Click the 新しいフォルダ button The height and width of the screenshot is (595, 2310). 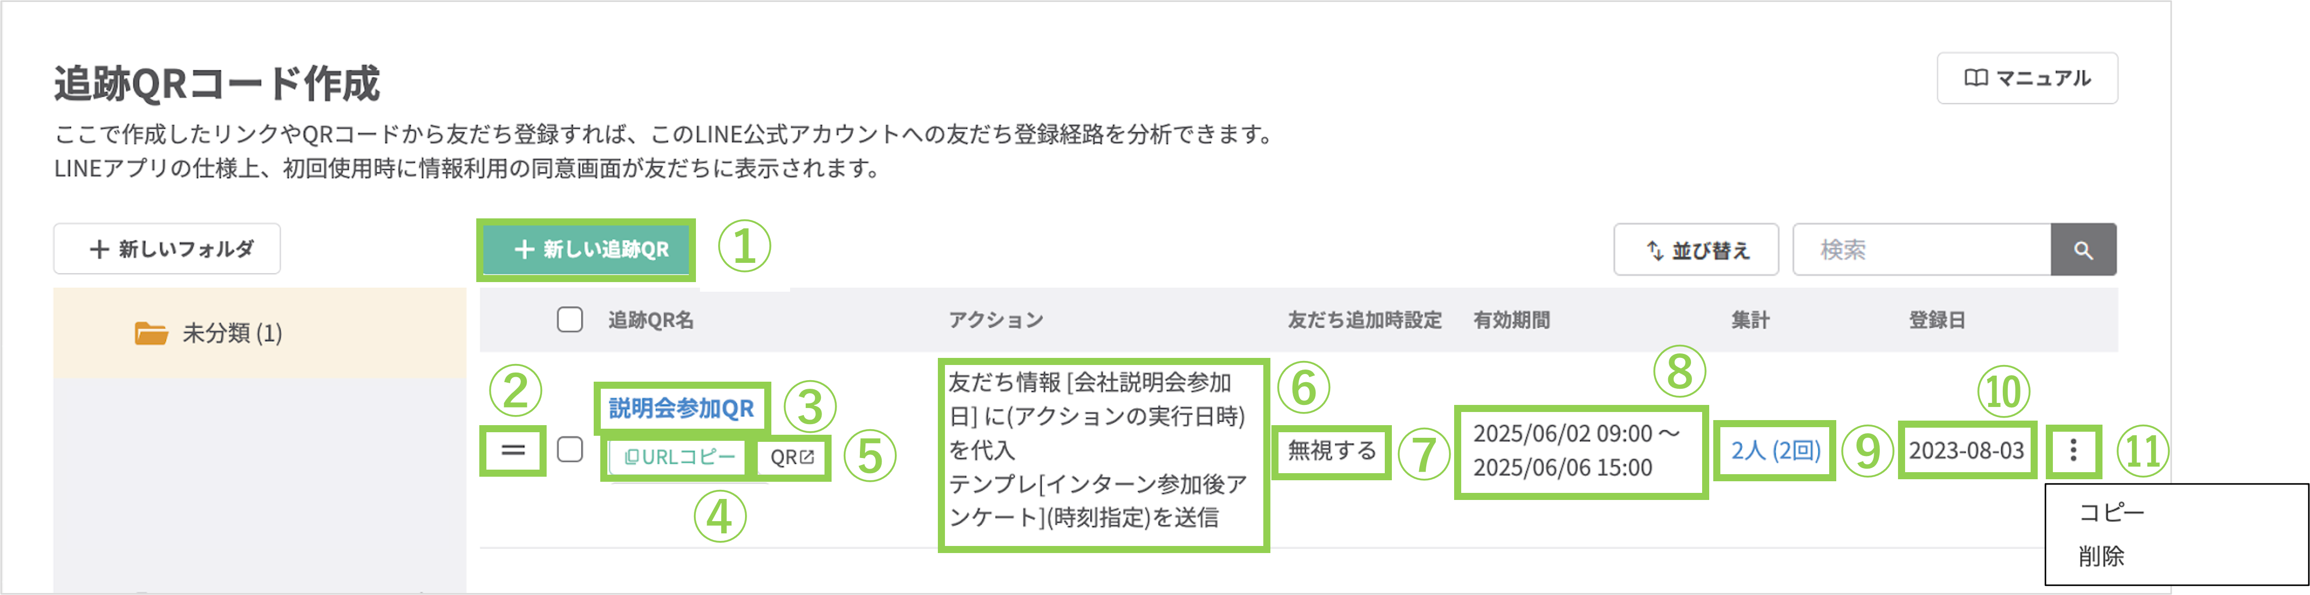pos(167,249)
